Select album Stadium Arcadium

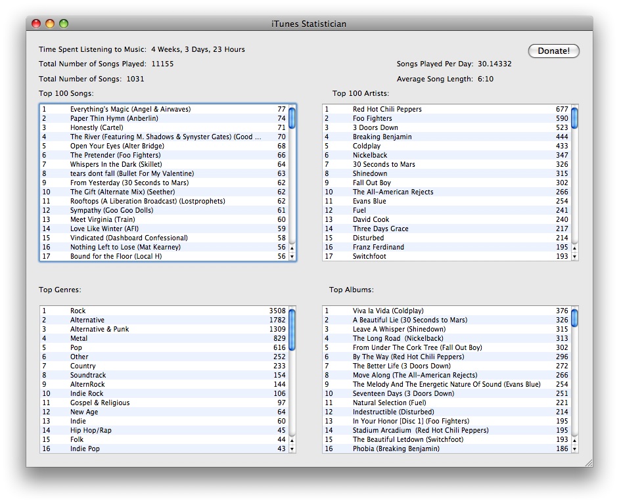[446, 430]
